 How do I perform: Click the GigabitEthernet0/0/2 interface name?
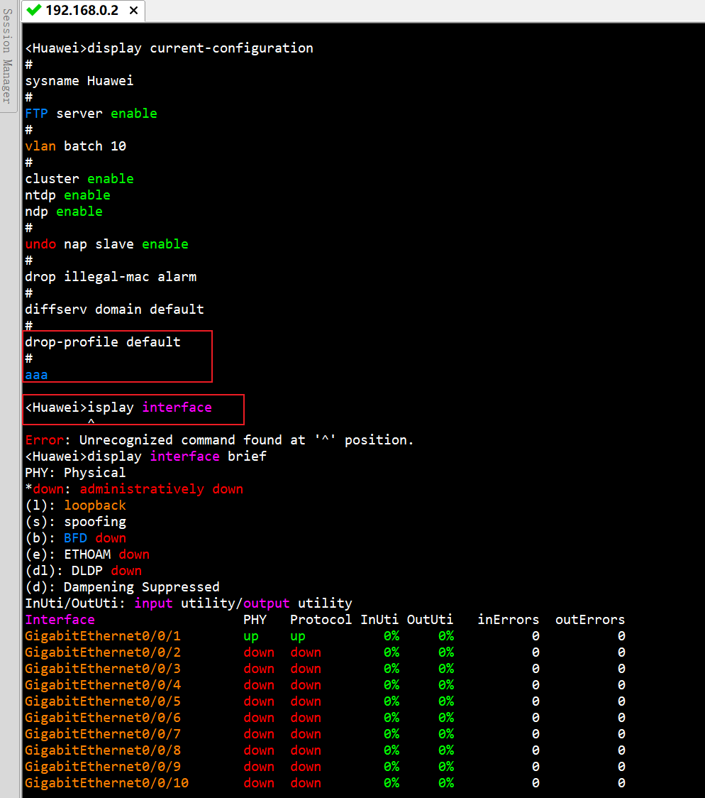tap(103, 652)
